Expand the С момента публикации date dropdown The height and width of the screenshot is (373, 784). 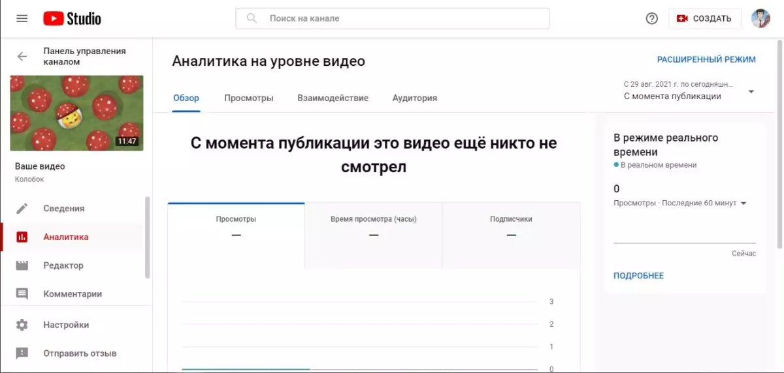pyautogui.click(x=689, y=91)
